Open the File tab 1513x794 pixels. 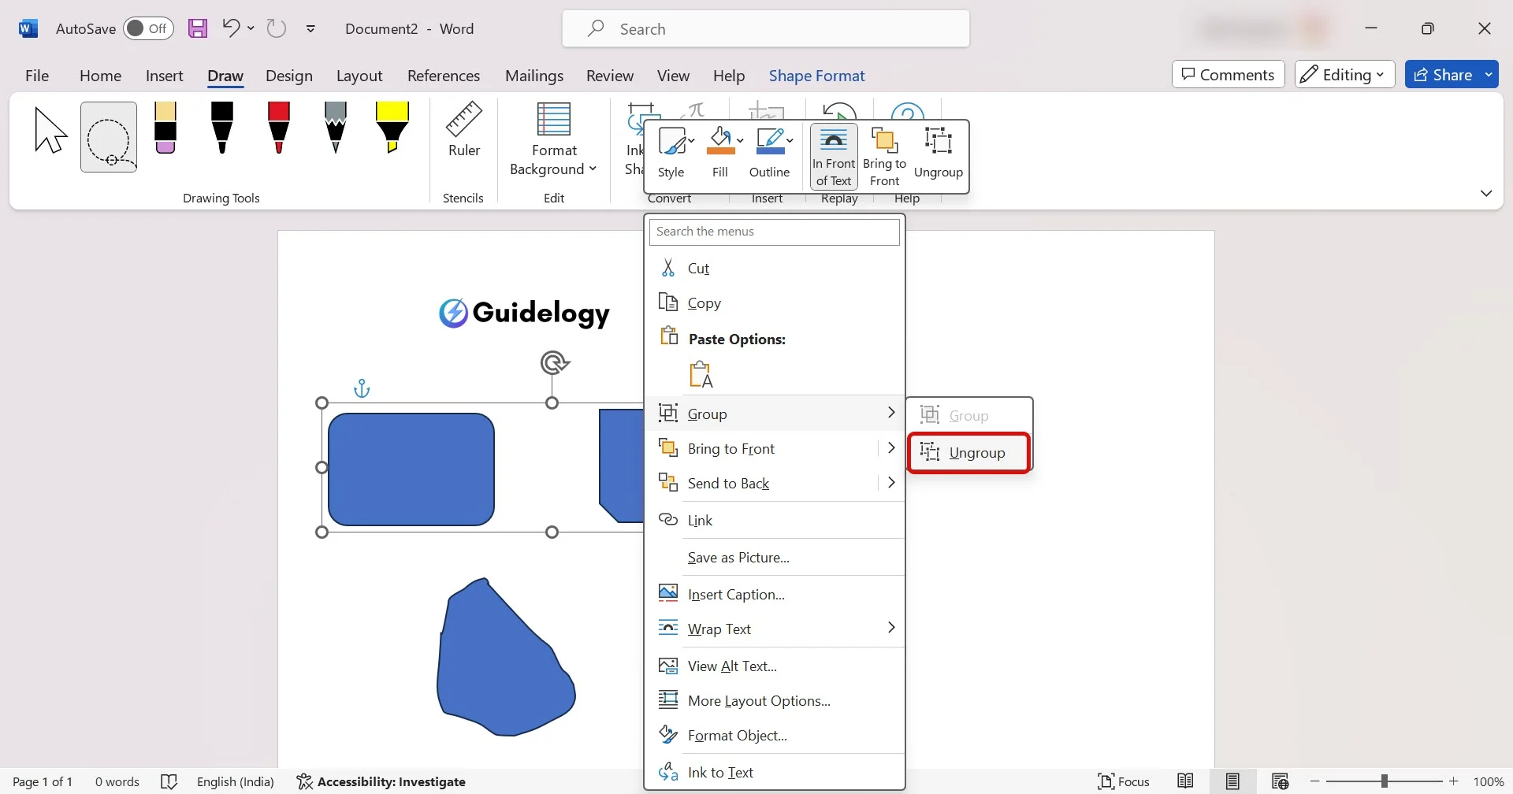pos(37,76)
